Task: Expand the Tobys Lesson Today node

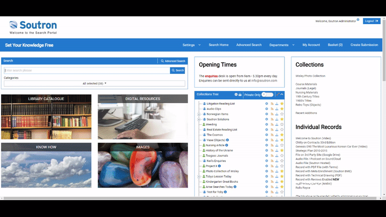Action: tap(199, 176)
